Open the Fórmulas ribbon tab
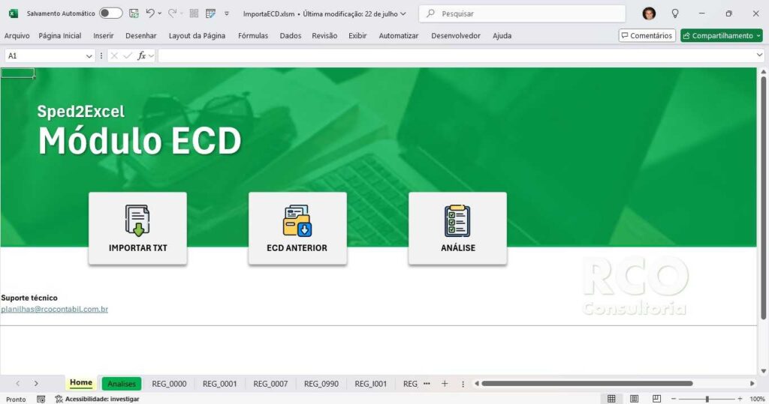The height and width of the screenshot is (404, 769). tap(253, 36)
